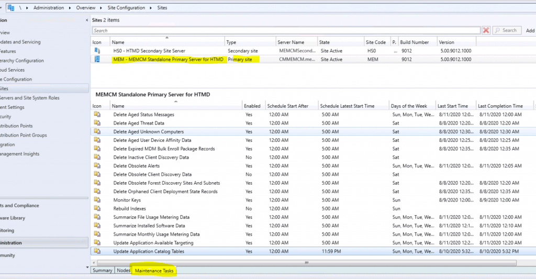Collapse the navigation pane with the arrow

coord(87,20)
